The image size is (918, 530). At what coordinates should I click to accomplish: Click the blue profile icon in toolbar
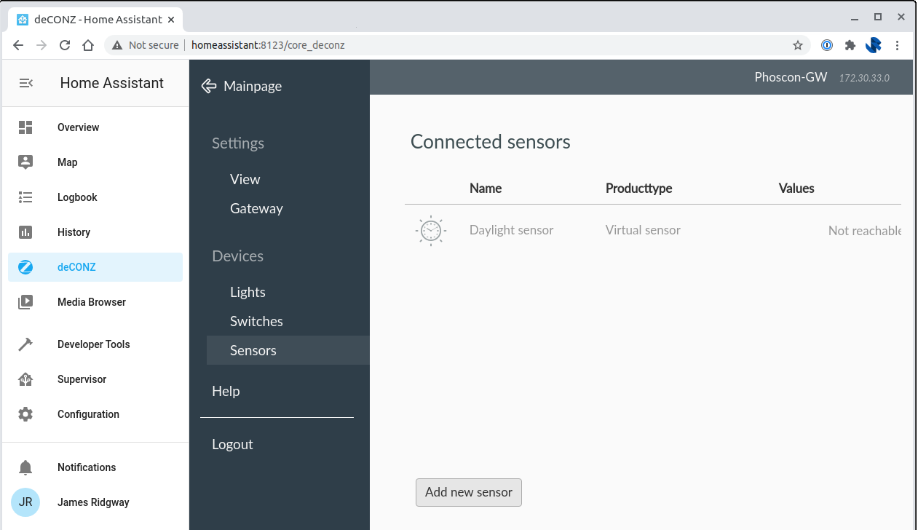pos(874,45)
